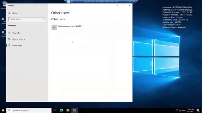Click the volume tray icon
Viewport: 202px width, 113px height.
(x=180, y=110)
